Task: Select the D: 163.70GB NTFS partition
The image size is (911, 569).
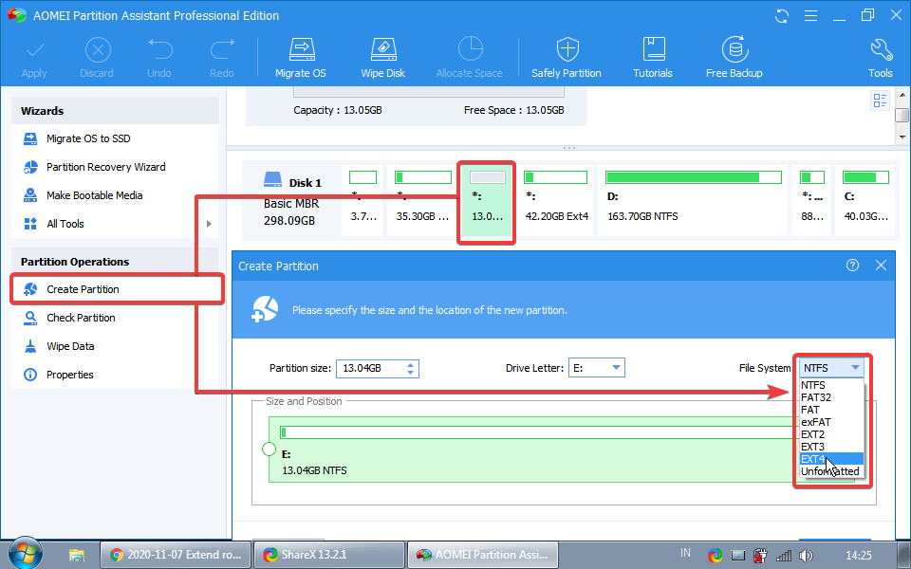Action: [x=693, y=201]
